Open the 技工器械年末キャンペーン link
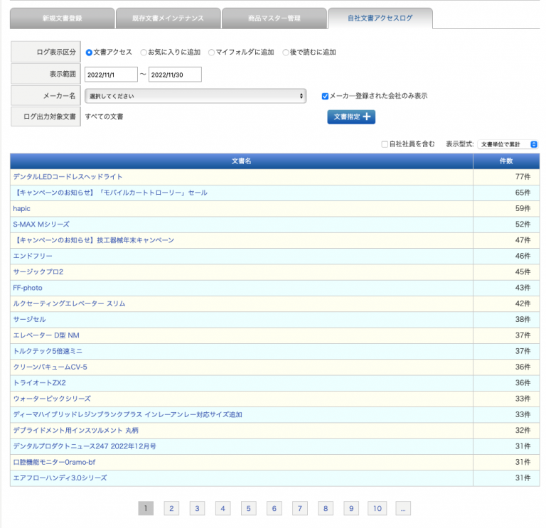Image resolution: width=546 pixels, height=528 pixels. coord(94,240)
